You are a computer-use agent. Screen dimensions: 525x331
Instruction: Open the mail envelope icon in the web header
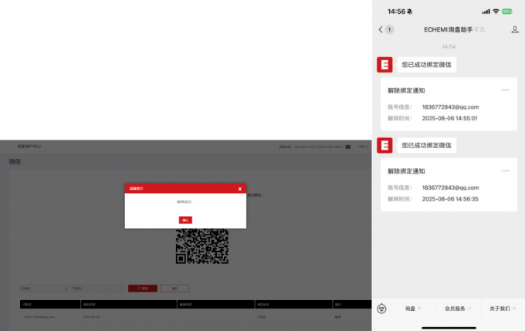pos(348,147)
